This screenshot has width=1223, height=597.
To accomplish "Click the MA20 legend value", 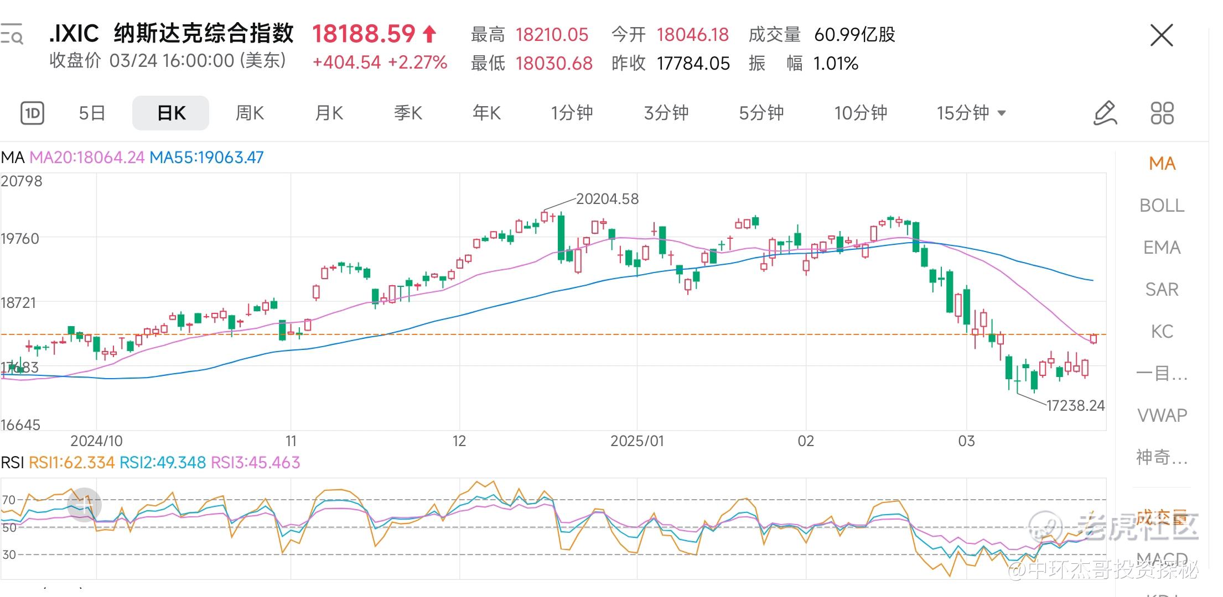I will (87, 158).
